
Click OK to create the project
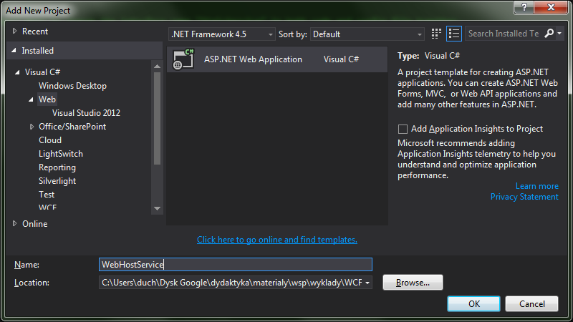click(x=473, y=303)
